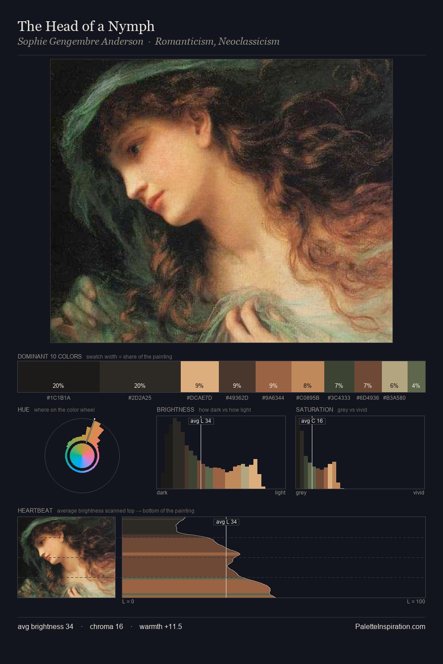Viewport: 443px width, 664px height.
Task: Click the avg L 34 heartbeat marker
Action: pos(226,522)
